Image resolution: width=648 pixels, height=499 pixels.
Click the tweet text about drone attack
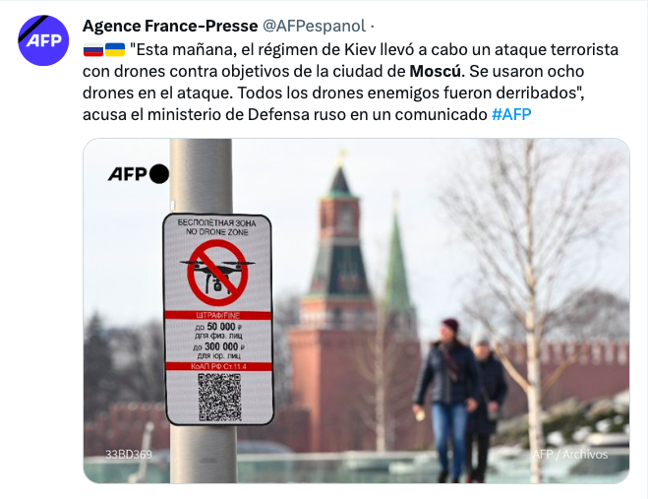click(x=350, y=82)
